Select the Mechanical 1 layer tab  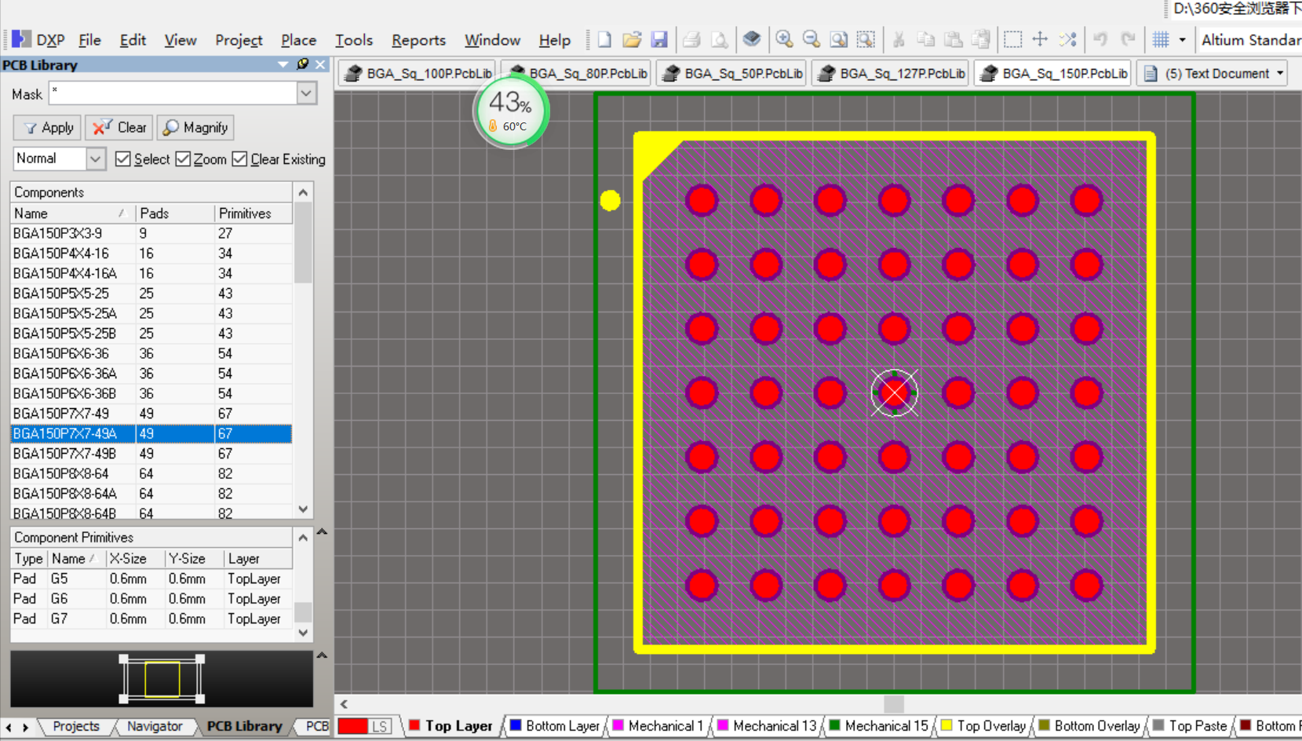point(658,726)
